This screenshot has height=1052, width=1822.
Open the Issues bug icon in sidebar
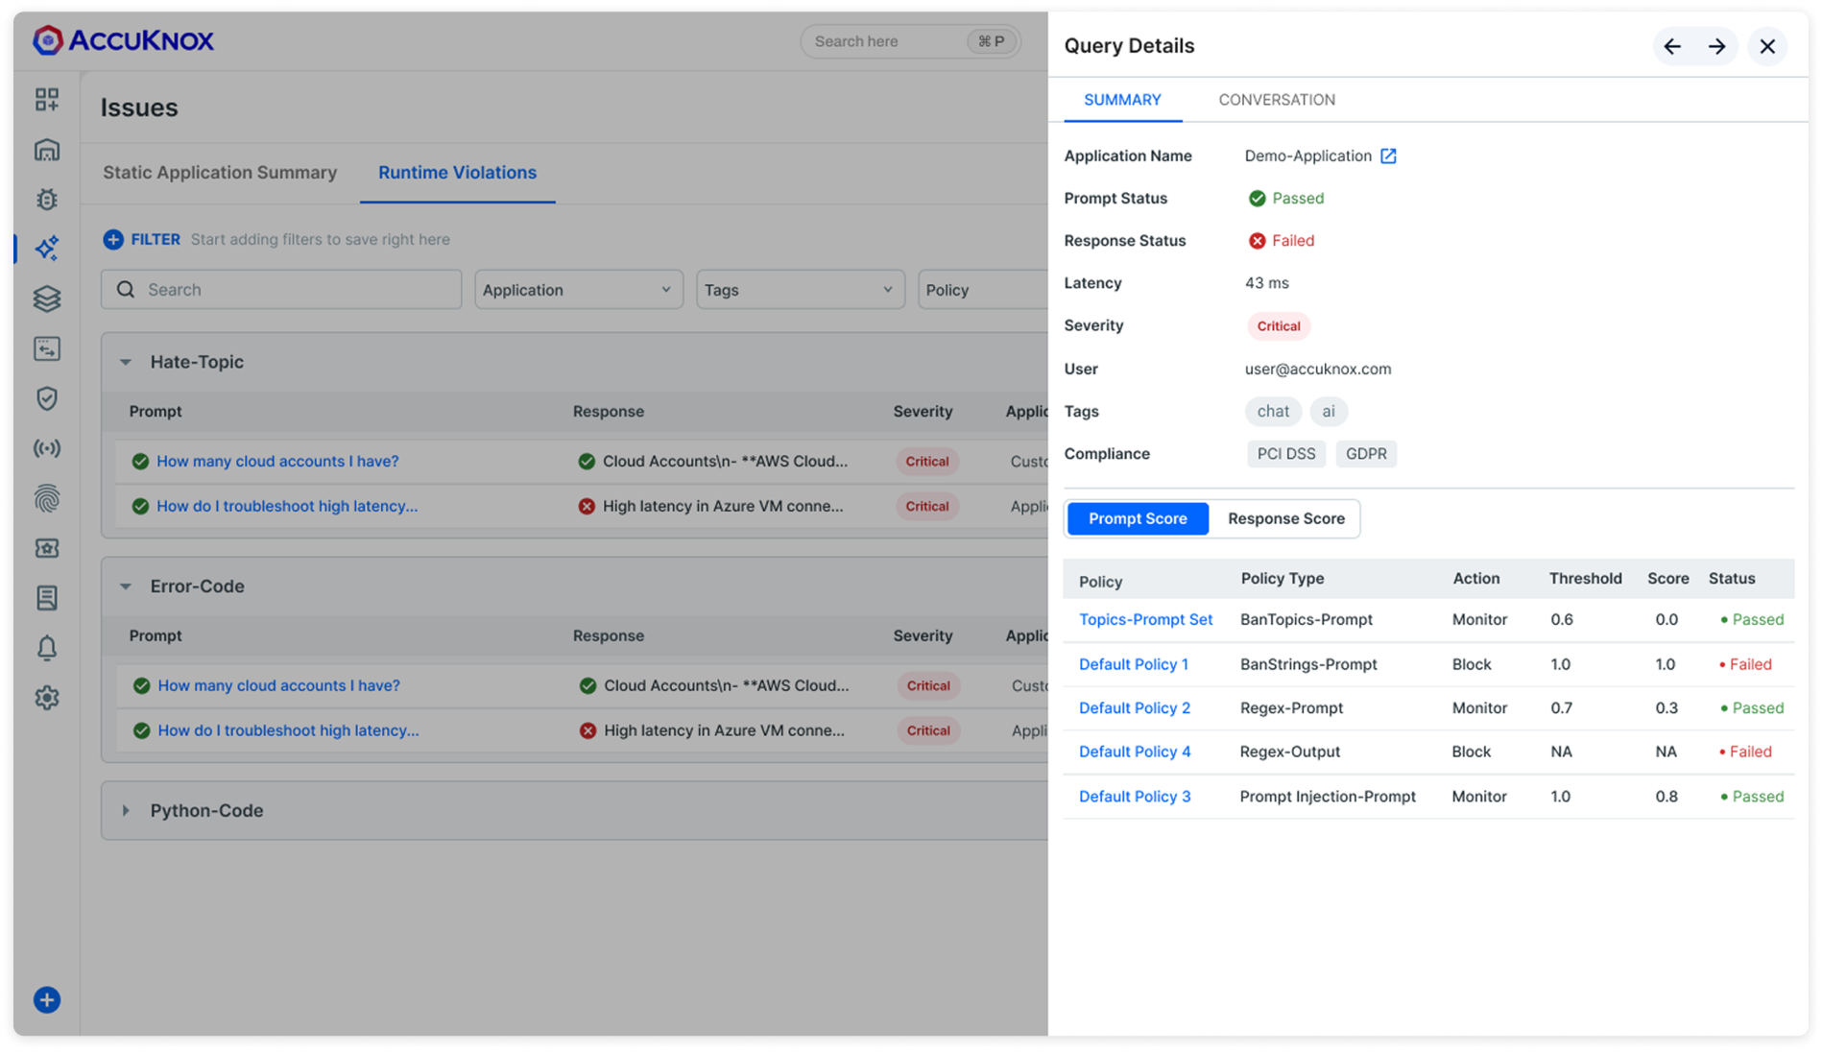[x=46, y=199]
